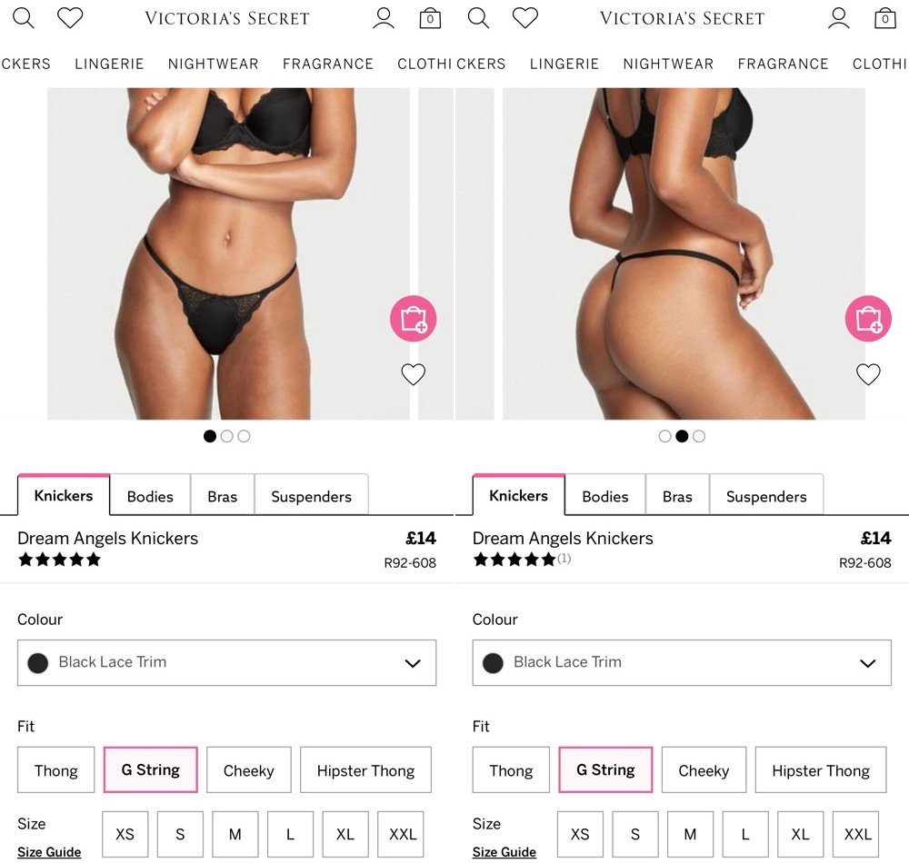
Task: Favourite the product with heart on left image
Action: [414, 374]
